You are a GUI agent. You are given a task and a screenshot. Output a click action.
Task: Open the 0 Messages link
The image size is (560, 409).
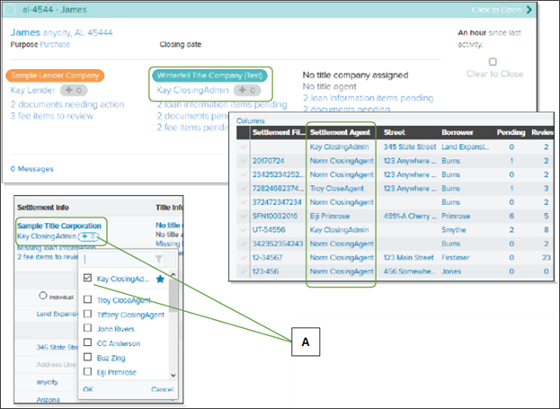point(31,169)
